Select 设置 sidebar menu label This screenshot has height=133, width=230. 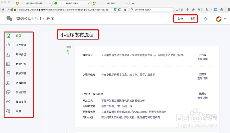point(18,111)
